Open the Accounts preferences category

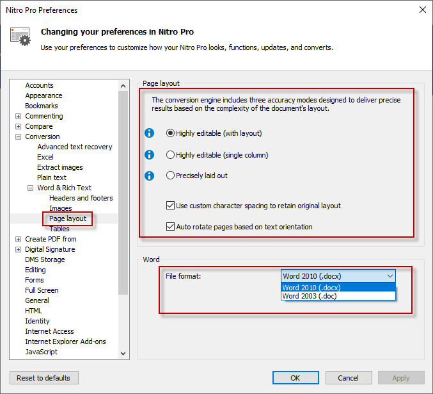tap(39, 85)
